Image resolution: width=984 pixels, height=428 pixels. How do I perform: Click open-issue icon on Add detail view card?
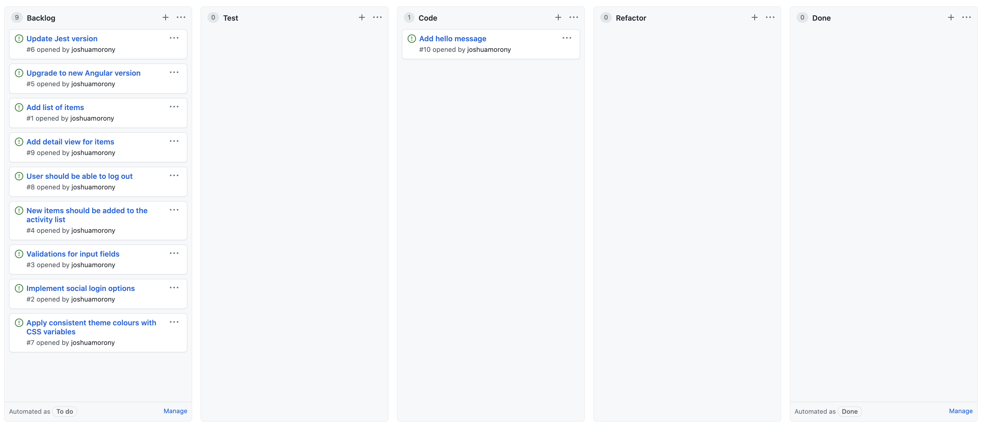pos(19,142)
